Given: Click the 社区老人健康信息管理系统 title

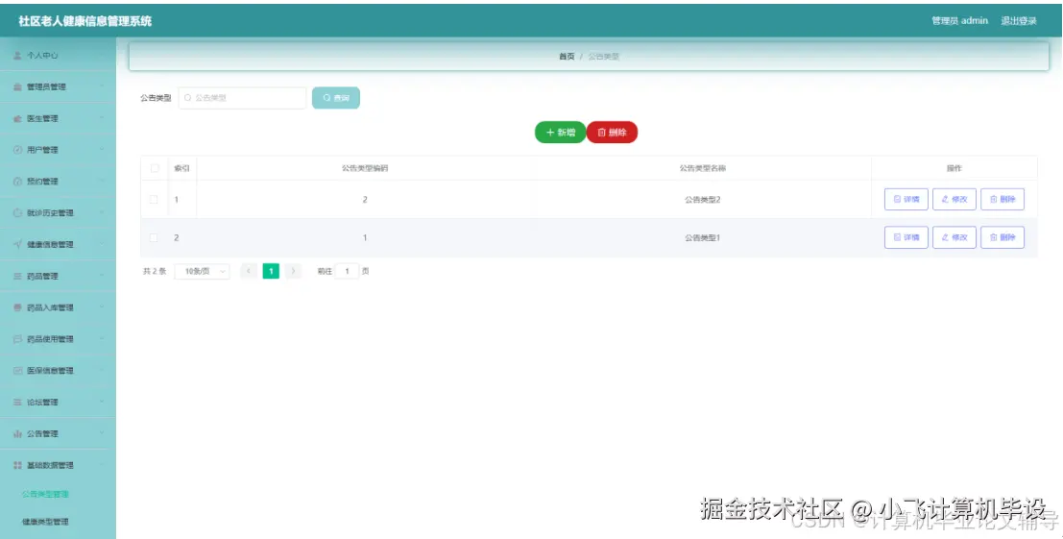Looking at the screenshot, I should [x=85, y=21].
